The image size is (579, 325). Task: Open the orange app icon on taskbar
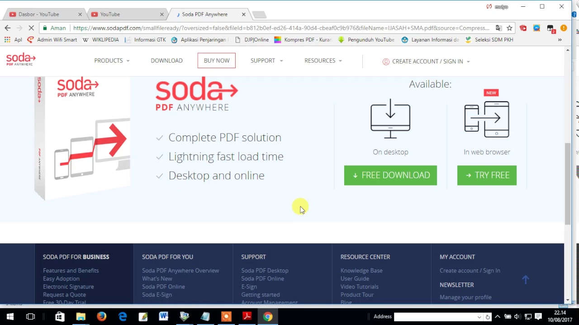[226, 316]
